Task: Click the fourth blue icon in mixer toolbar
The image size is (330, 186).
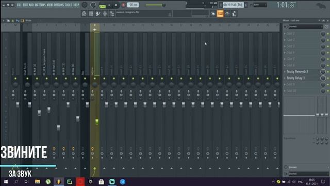Action: pyautogui.click(x=18, y=21)
